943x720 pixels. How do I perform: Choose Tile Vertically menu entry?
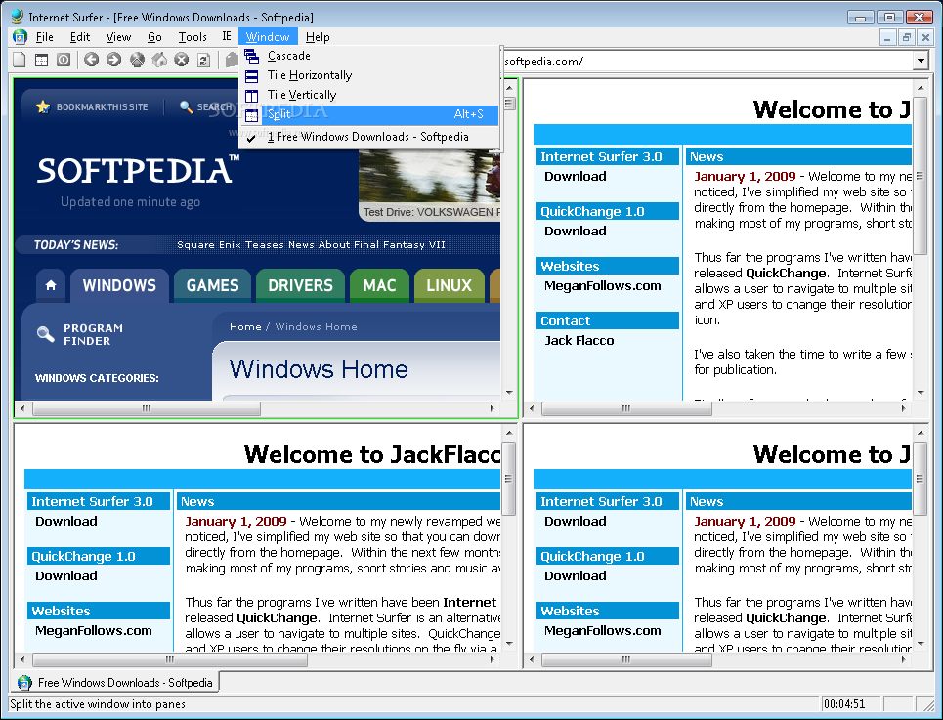click(x=369, y=95)
